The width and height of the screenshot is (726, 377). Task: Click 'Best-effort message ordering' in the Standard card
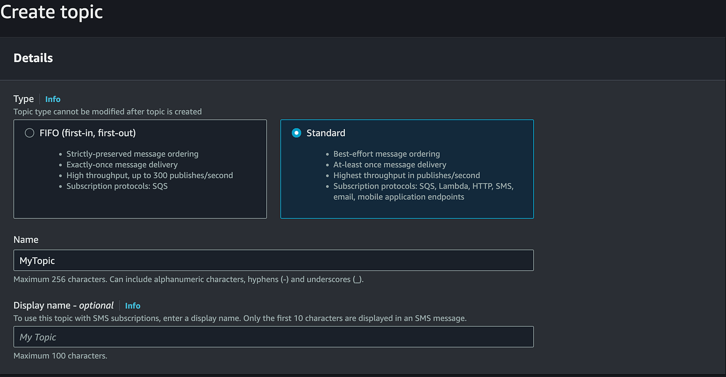click(386, 154)
